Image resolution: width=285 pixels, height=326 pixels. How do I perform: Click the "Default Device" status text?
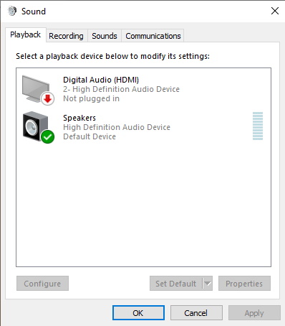click(x=90, y=136)
